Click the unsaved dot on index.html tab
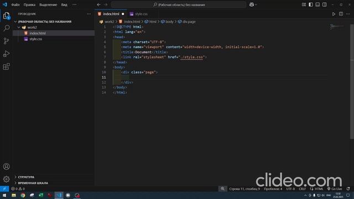This screenshot has width=354, height=199. click(123, 14)
